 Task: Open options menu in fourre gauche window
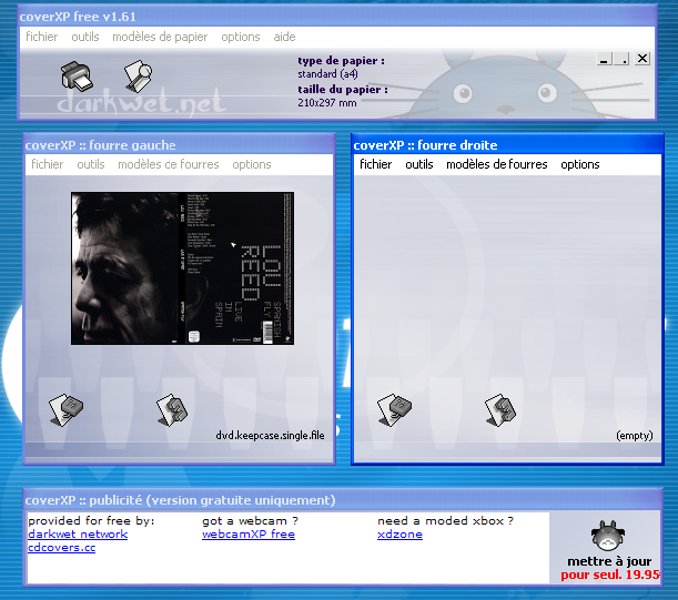252,164
